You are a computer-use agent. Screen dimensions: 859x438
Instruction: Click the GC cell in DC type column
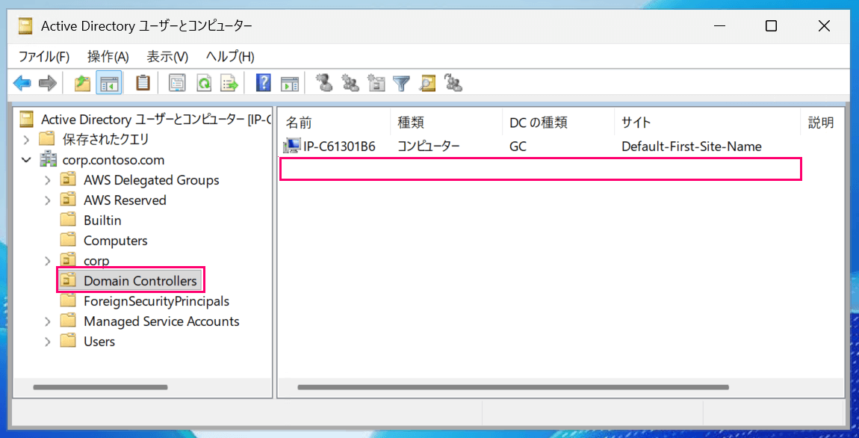[518, 146]
